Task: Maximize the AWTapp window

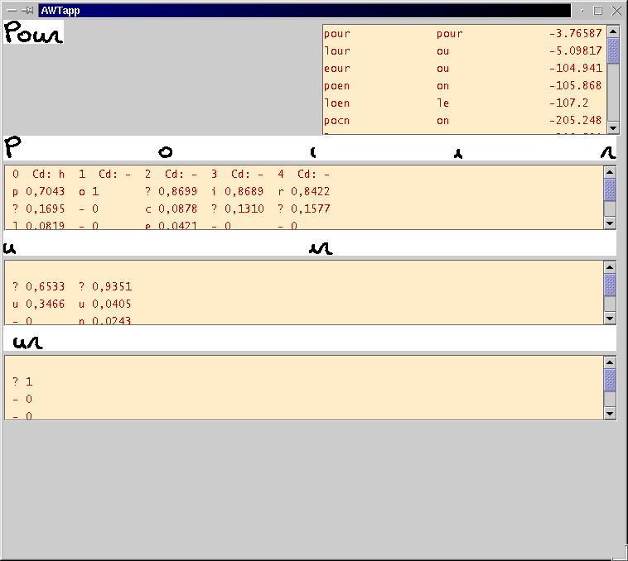Action: click(598, 11)
